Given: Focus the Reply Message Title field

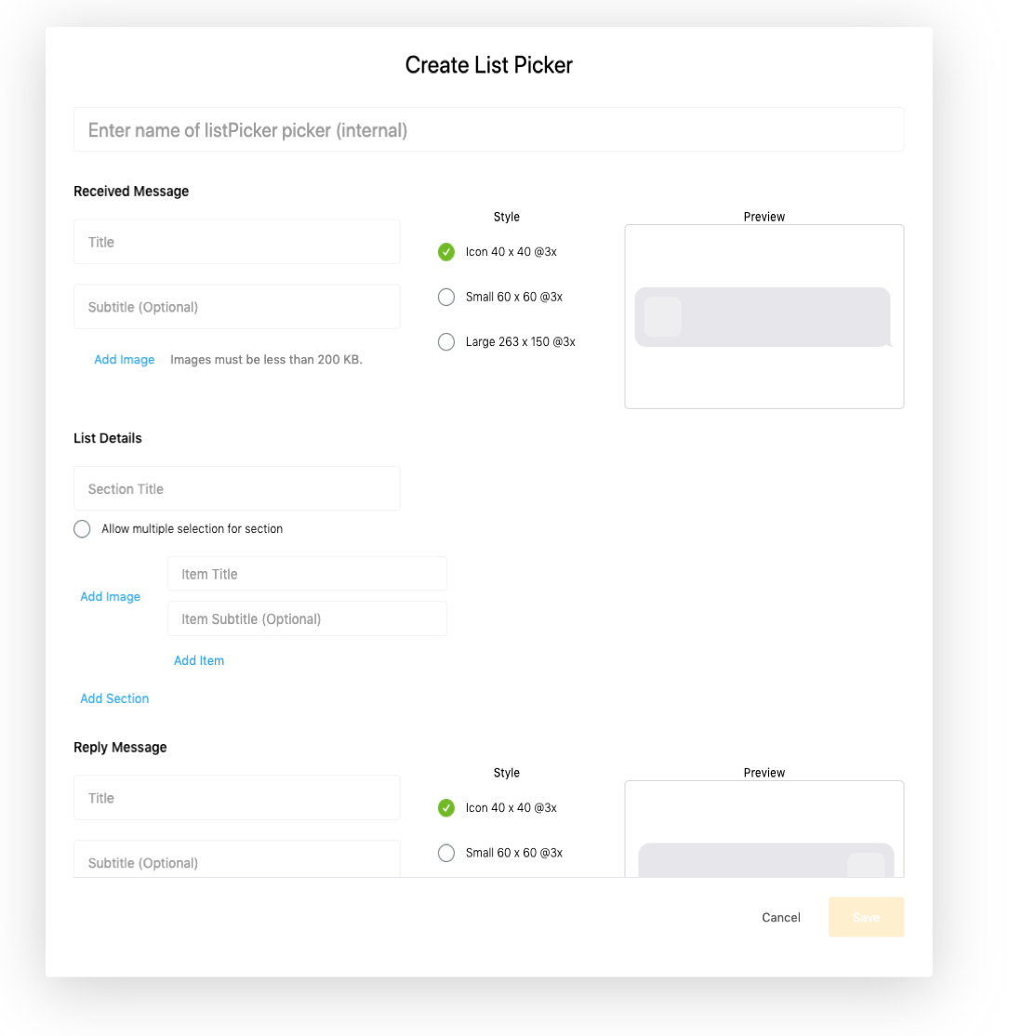Looking at the screenshot, I should click(236, 798).
